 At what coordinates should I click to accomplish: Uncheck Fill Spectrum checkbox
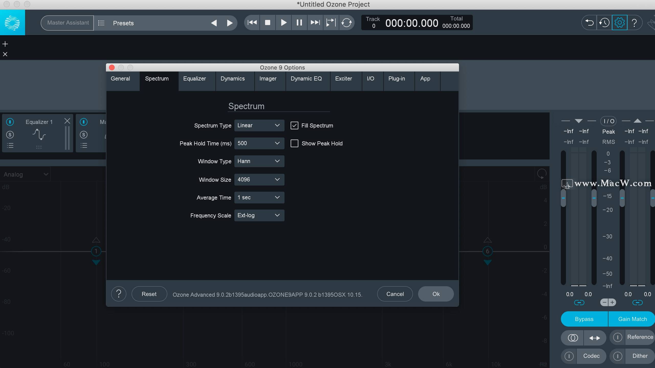pos(294,125)
